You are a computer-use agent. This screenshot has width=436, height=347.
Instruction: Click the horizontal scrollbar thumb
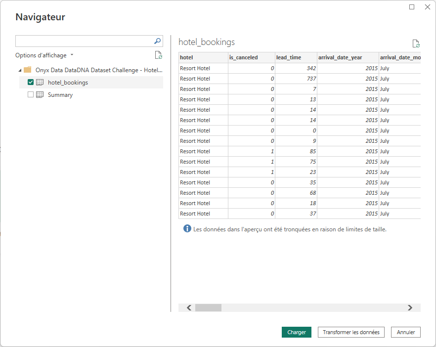208,307
